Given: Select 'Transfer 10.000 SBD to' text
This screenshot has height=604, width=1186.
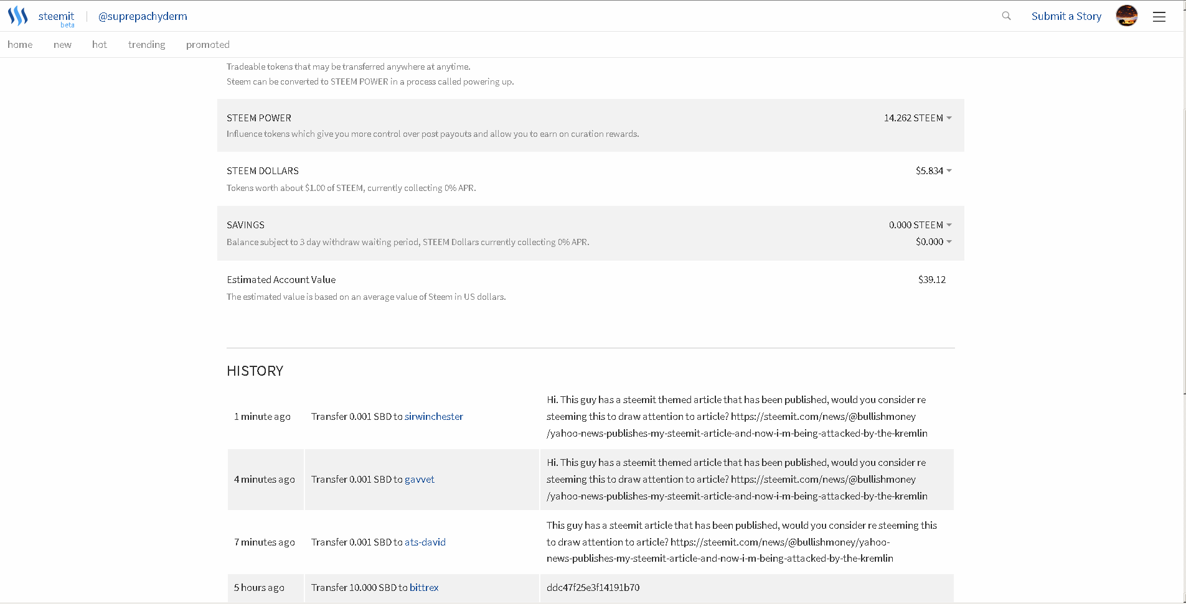Looking at the screenshot, I should [x=359, y=588].
